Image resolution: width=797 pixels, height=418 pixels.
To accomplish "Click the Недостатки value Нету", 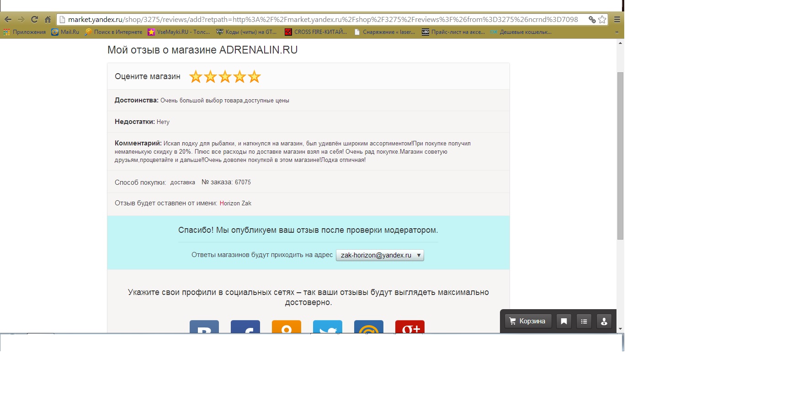I will 163,122.
